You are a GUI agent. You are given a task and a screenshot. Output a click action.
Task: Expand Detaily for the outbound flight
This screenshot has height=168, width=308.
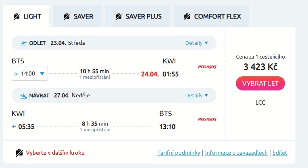click(x=196, y=43)
